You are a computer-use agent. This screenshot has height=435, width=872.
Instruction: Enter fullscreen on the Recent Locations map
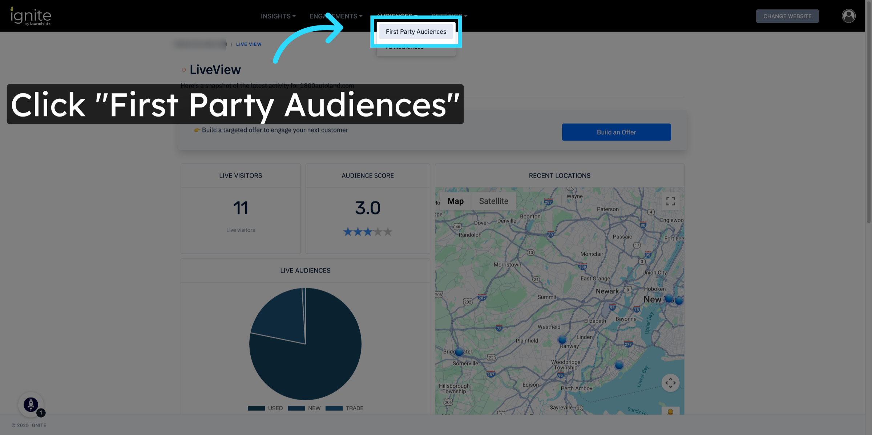(670, 201)
